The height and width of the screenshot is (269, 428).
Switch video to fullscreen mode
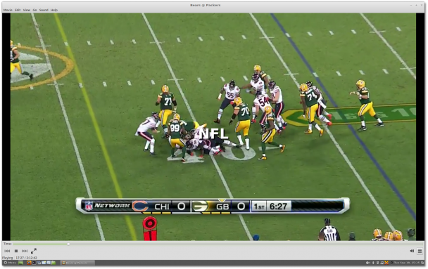click(x=34, y=251)
